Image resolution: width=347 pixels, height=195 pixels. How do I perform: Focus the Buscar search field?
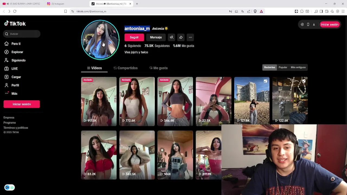[22, 34]
